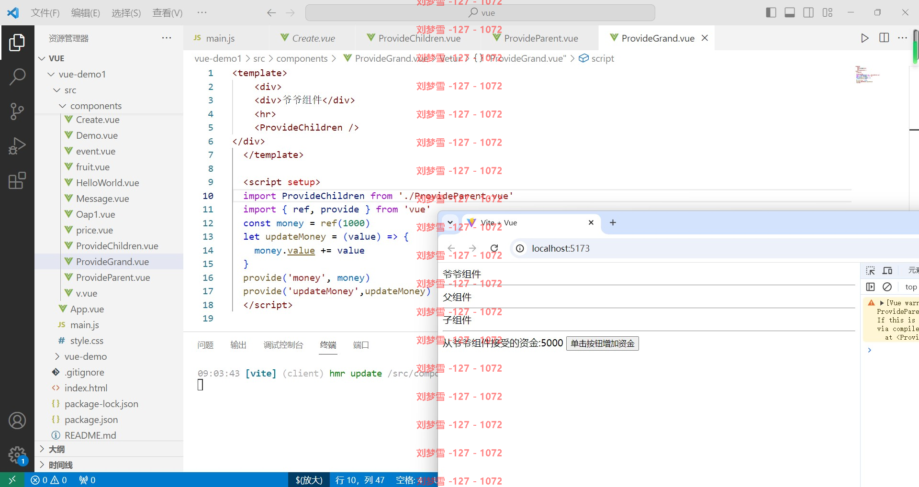Click line and column status 行 10, 列 47
This screenshot has height=487, width=919.
tap(360, 480)
